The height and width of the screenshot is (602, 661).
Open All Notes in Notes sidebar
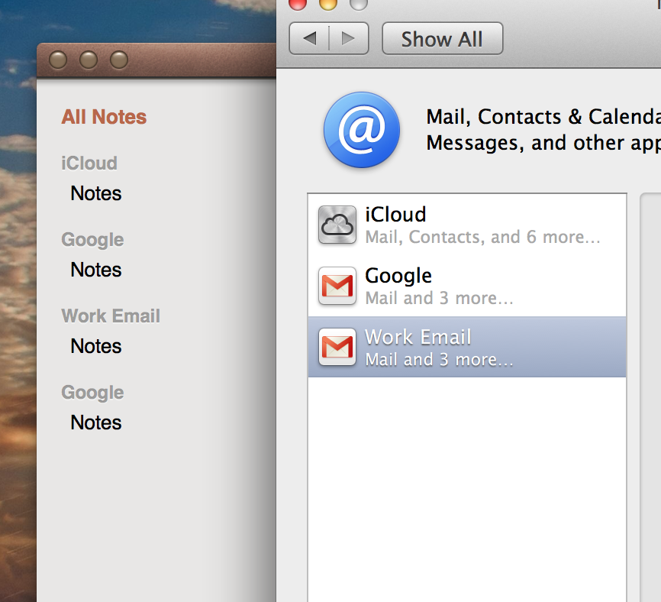click(x=104, y=117)
